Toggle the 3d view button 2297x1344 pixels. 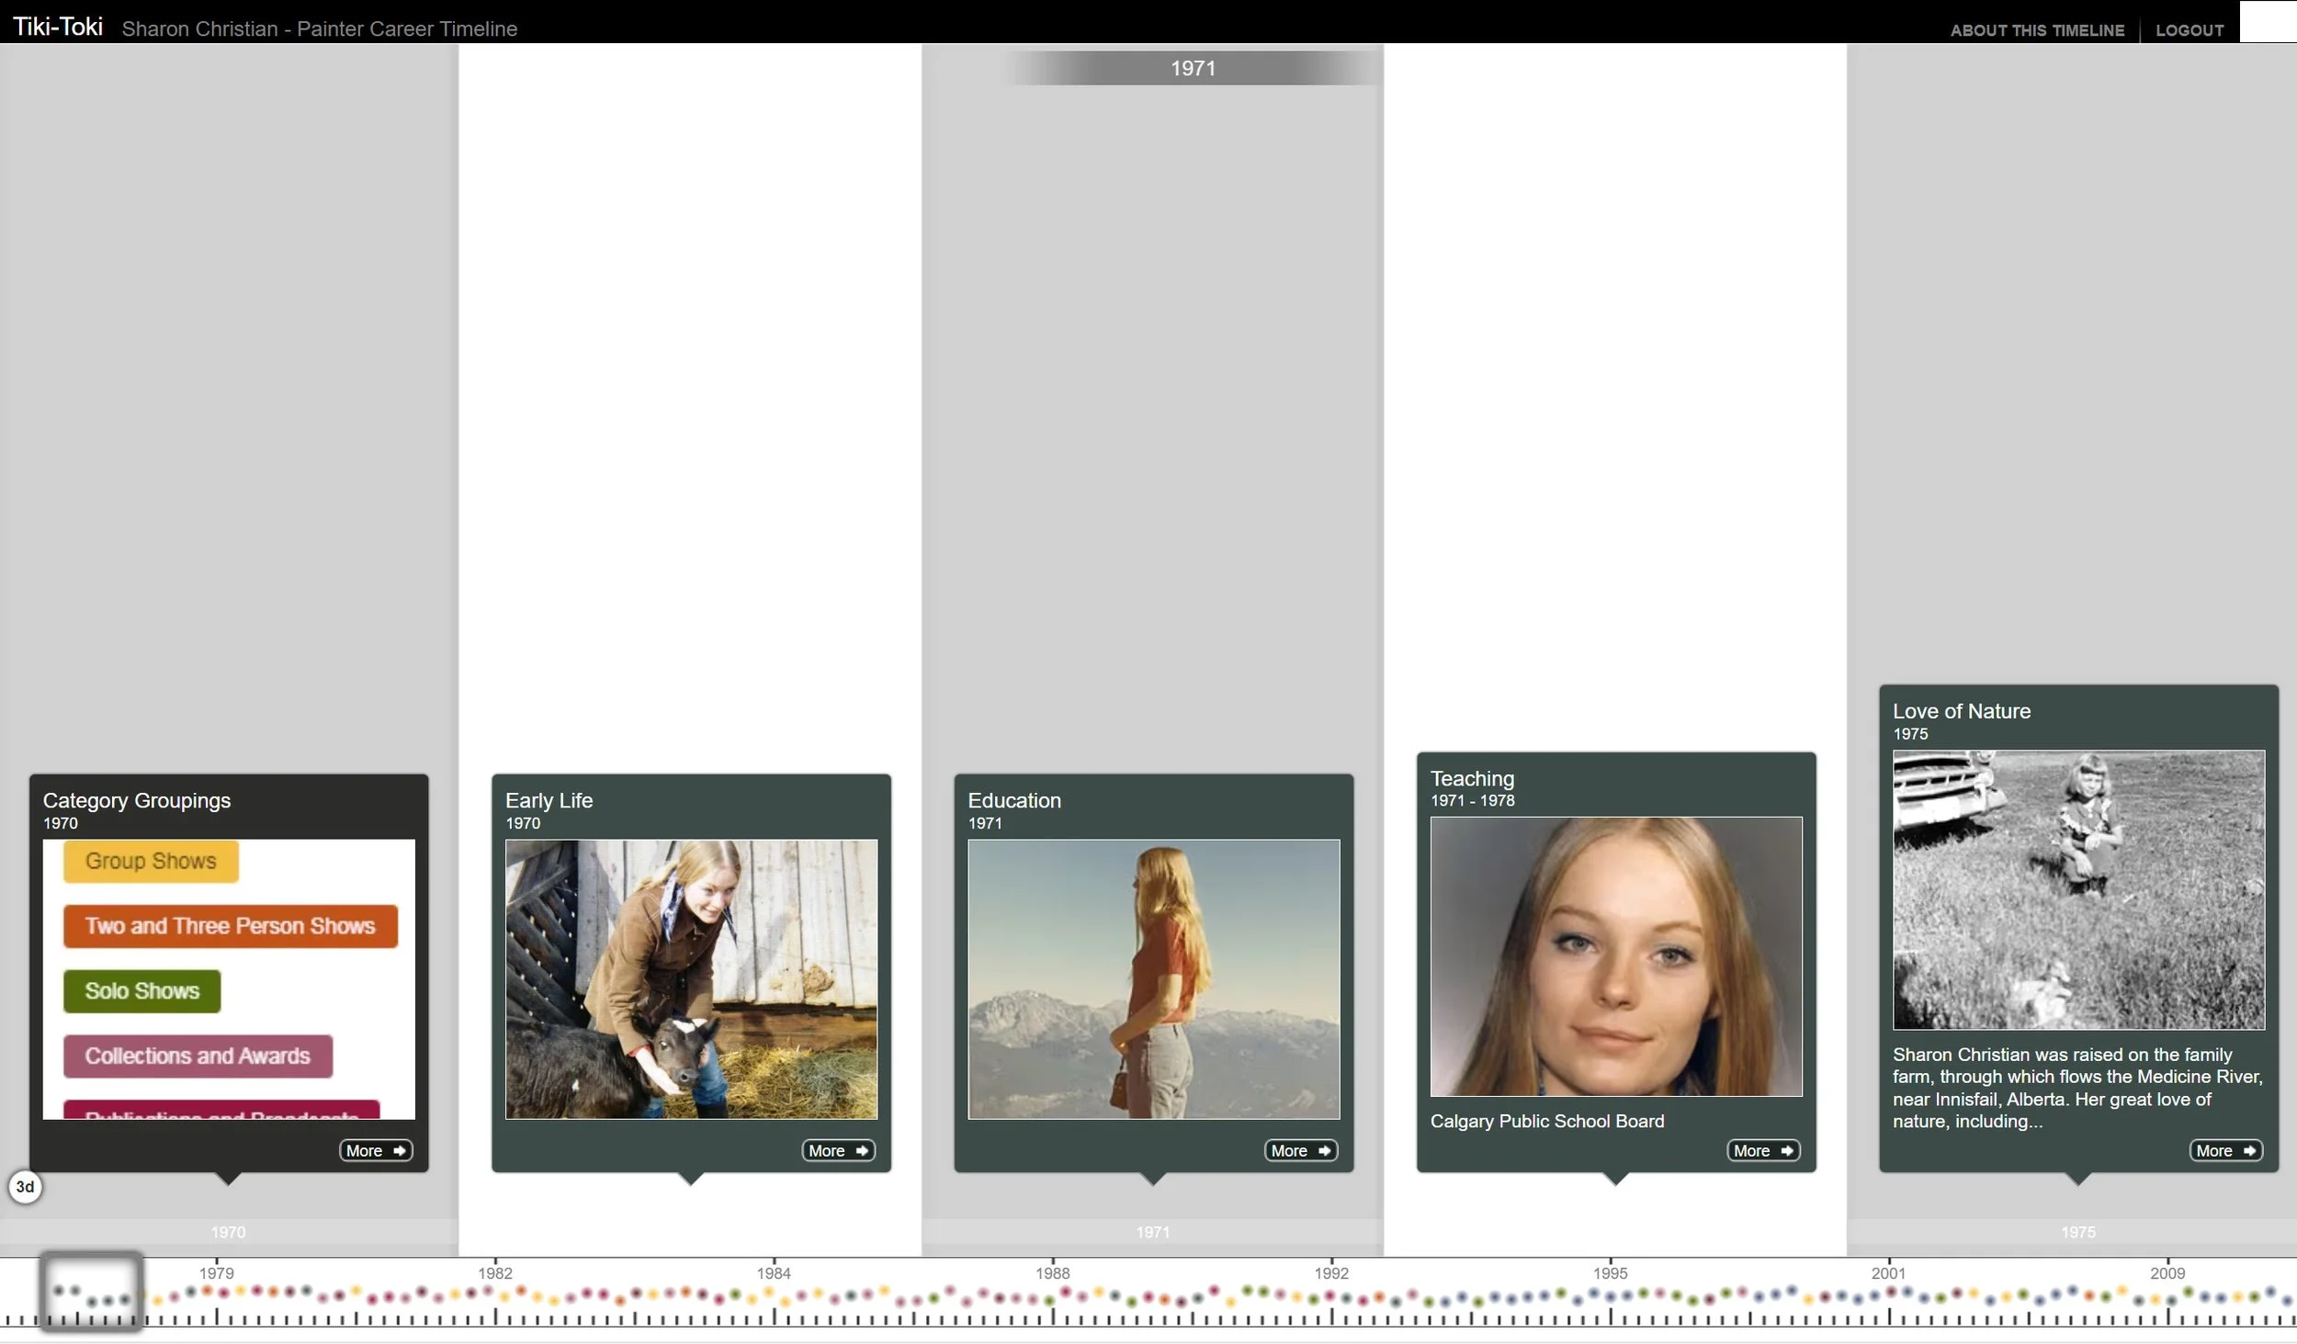[25, 1187]
